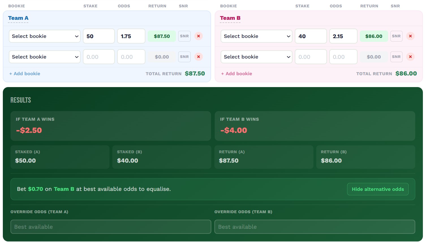This screenshot has height=242, width=426.
Task: Click Team A's stake field showing 50
Action: [99, 36]
